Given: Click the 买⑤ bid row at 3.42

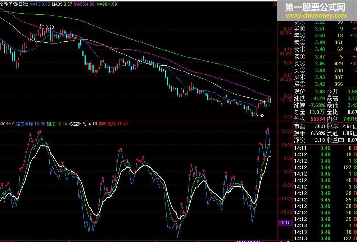Looking at the screenshot, I should pyautogui.click(x=325, y=84).
